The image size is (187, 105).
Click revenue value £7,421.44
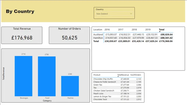[125, 82]
